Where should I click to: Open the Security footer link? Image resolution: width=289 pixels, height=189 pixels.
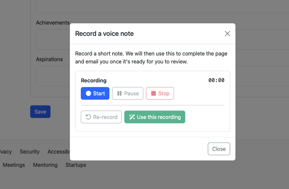[30, 152]
